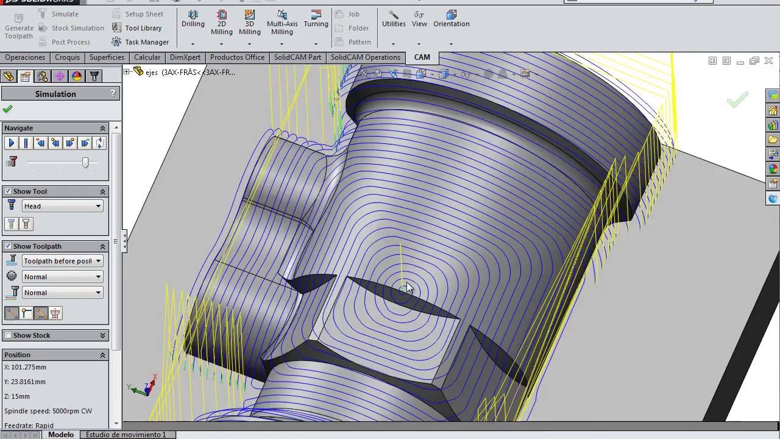Open the PropertyManager tab icon
The height and width of the screenshot is (439, 780).
[26, 76]
